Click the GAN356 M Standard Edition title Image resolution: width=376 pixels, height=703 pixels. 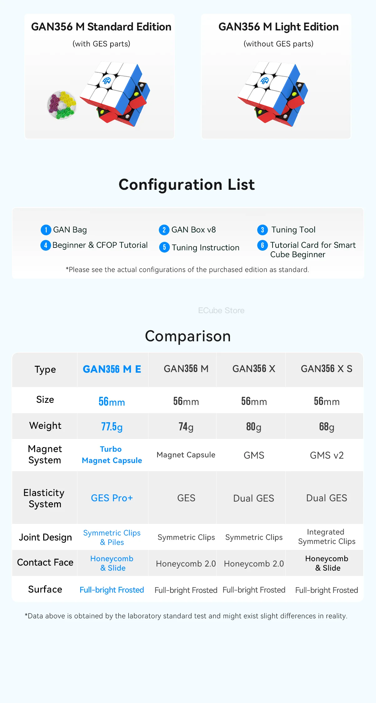(101, 27)
